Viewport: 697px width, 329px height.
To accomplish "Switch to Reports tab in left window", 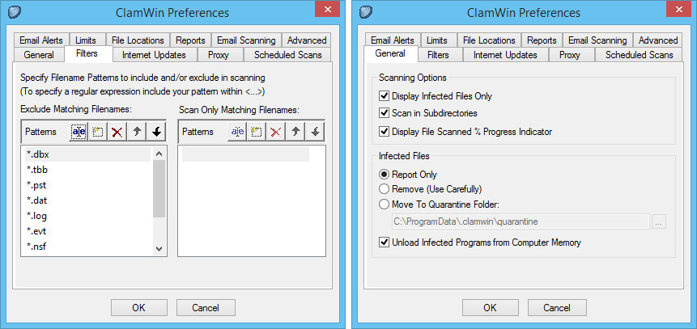I will 190,40.
